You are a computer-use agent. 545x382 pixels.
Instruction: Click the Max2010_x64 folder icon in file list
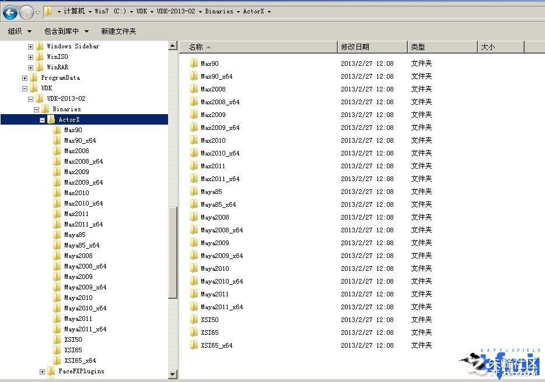(194, 153)
